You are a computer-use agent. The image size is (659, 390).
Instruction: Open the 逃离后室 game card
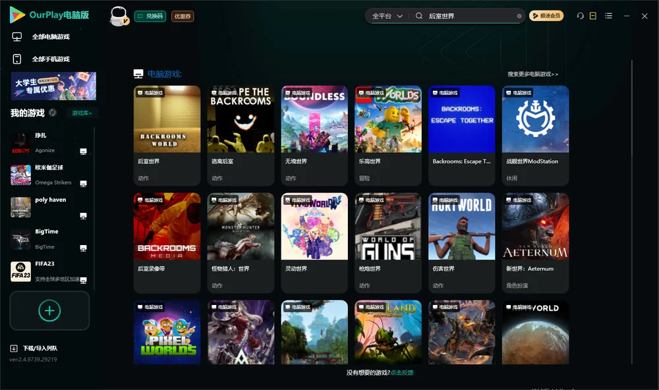tap(241, 135)
